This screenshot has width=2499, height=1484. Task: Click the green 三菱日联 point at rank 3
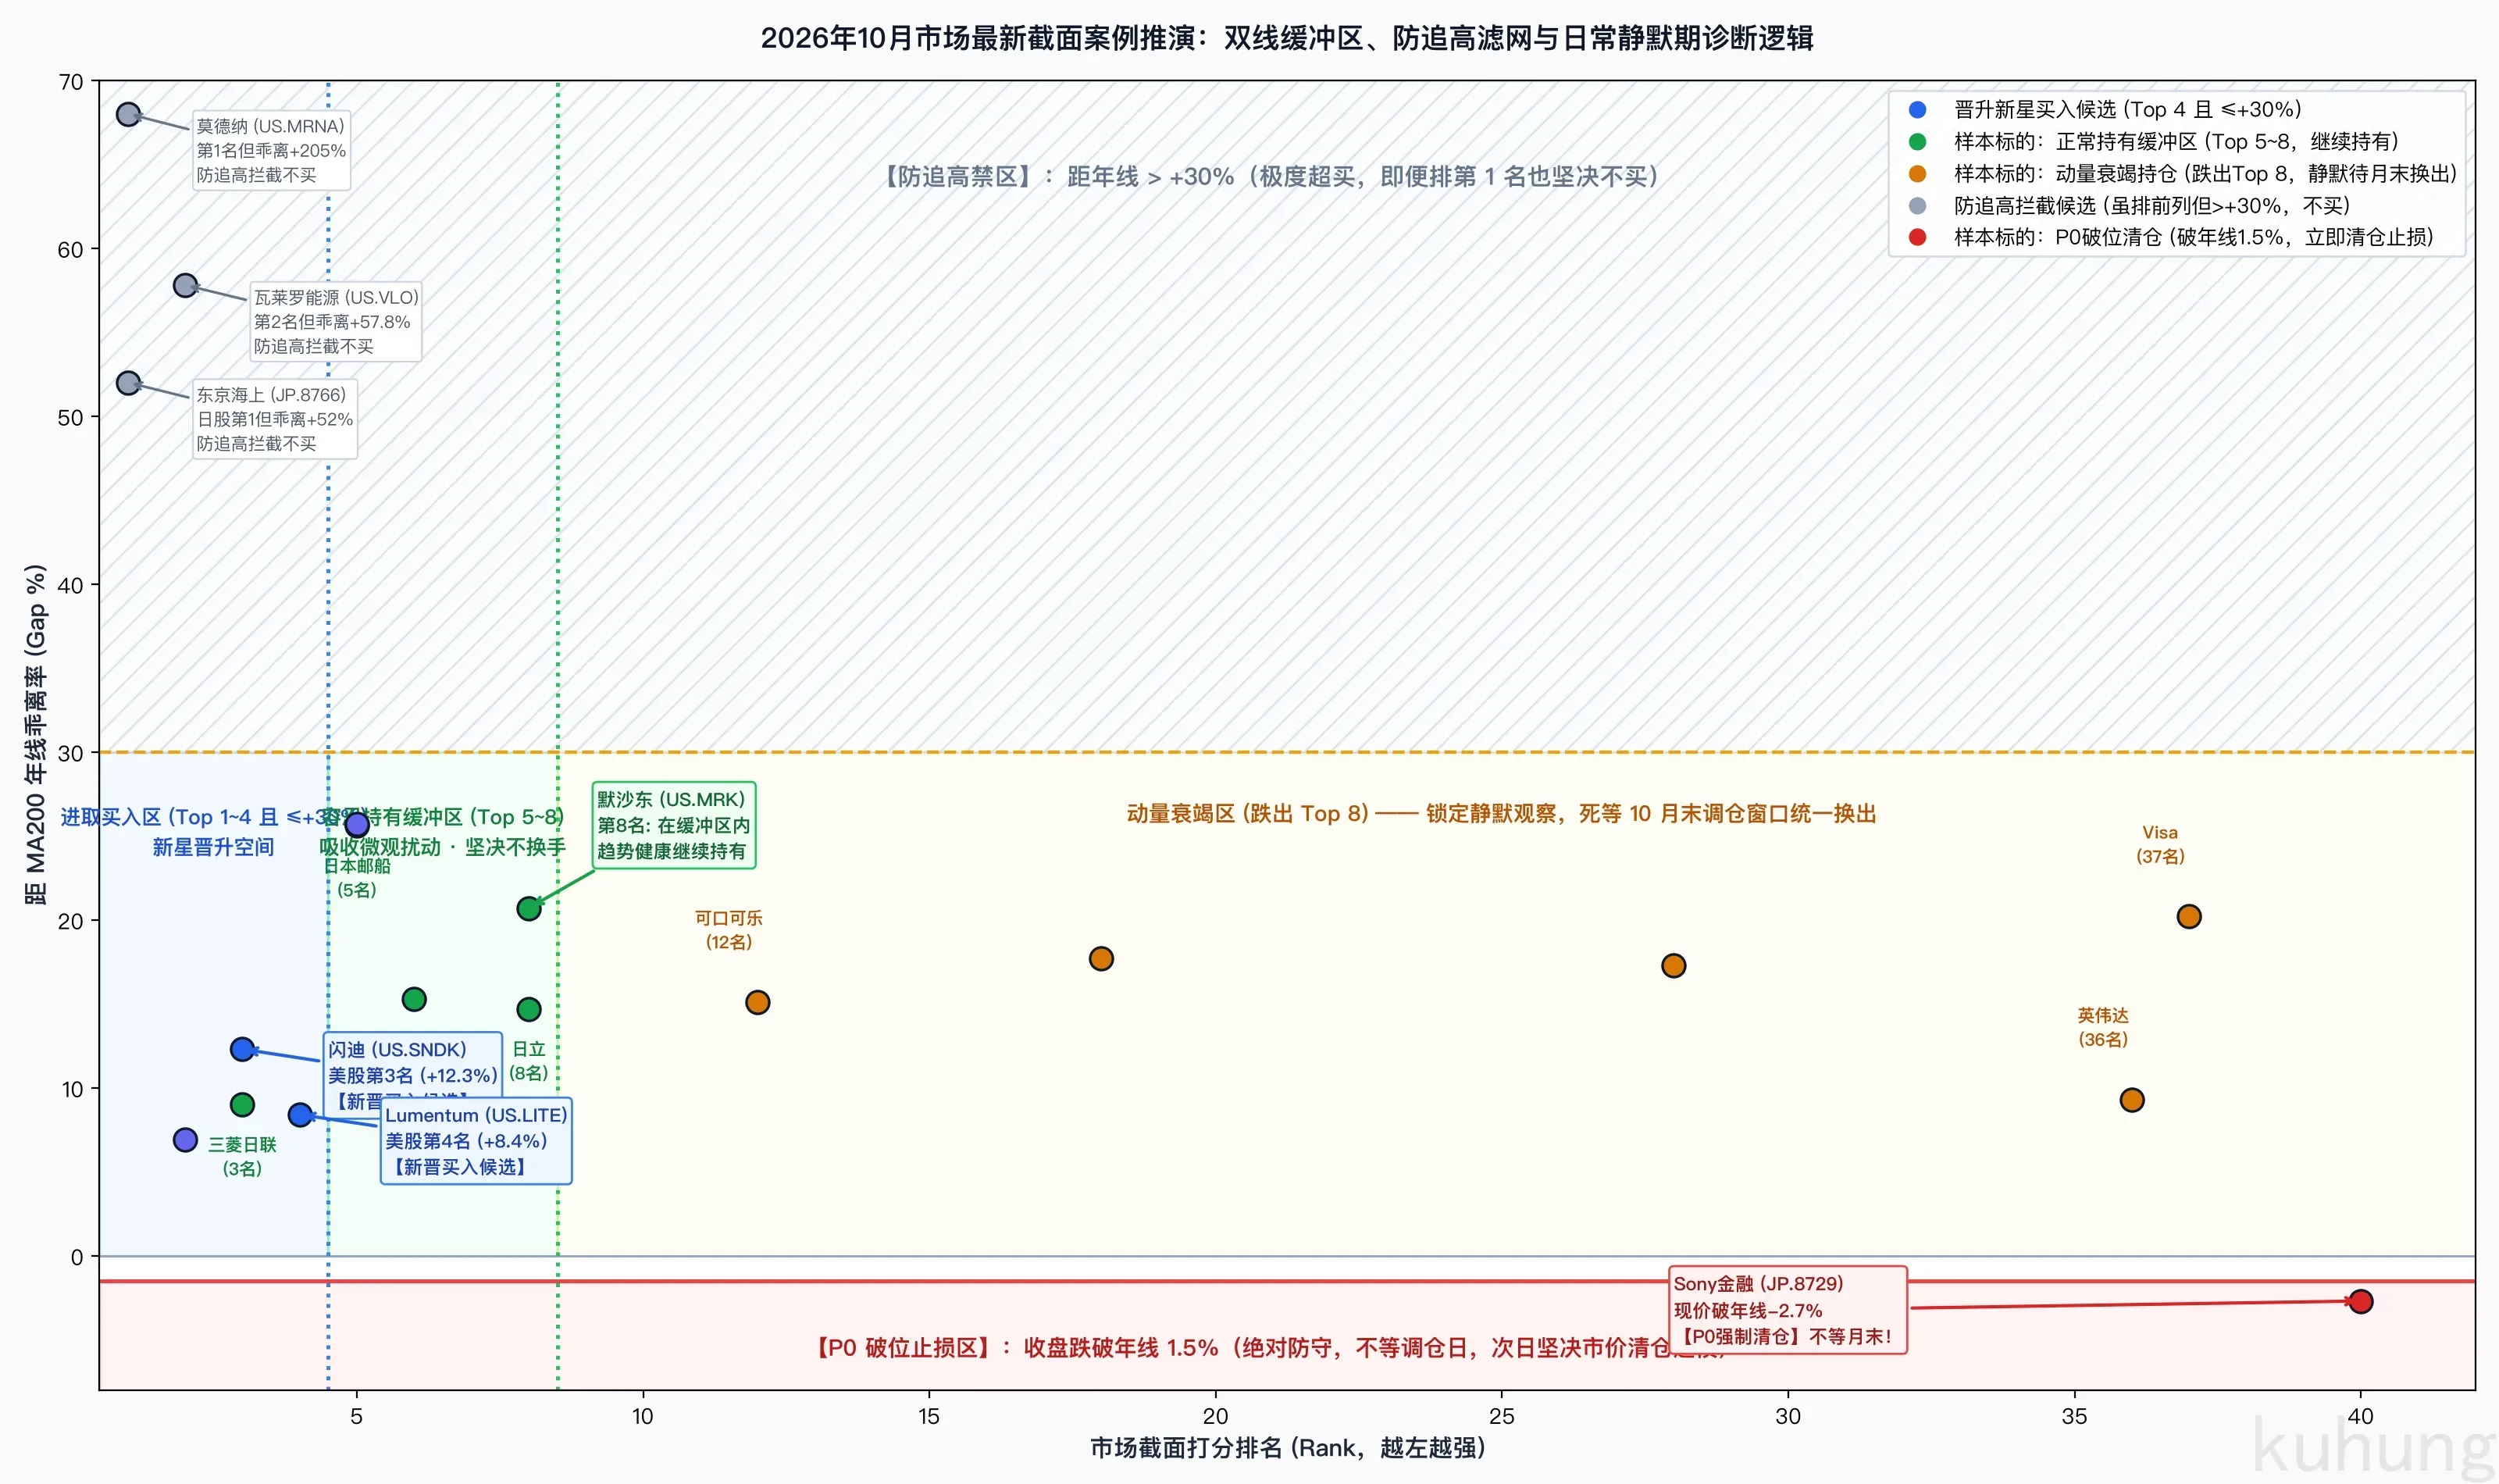(242, 1104)
